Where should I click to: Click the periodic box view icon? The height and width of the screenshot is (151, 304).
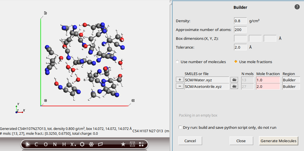click(x=132, y=144)
